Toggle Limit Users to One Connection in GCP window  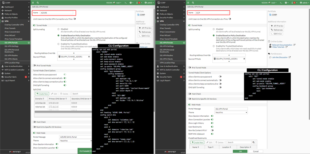pos(230,19)
